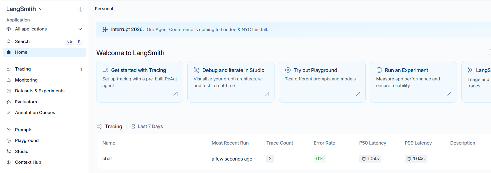Click the Monitoring icon in the sidebar
The height and width of the screenshot is (173, 491).
[9, 80]
